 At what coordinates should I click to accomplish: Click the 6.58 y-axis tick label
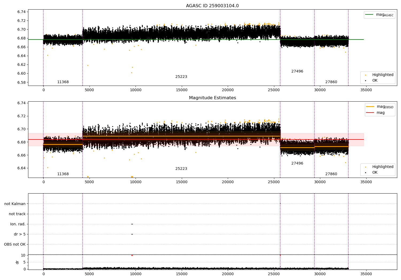21,82
